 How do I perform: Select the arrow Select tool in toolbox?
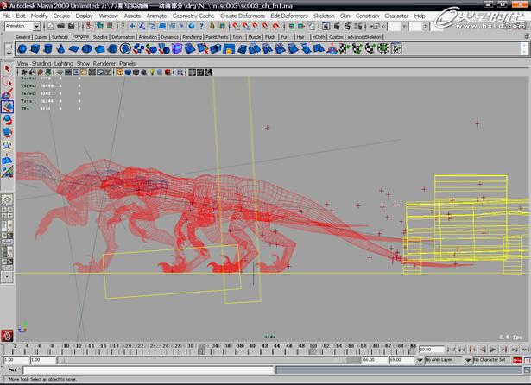click(x=7, y=68)
